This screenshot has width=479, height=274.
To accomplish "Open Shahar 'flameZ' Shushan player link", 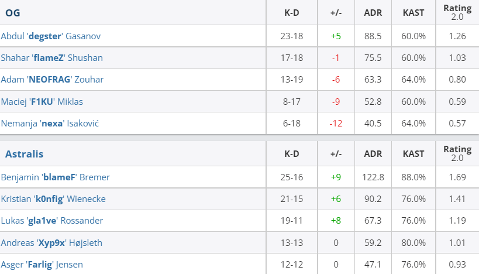I will [52, 58].
